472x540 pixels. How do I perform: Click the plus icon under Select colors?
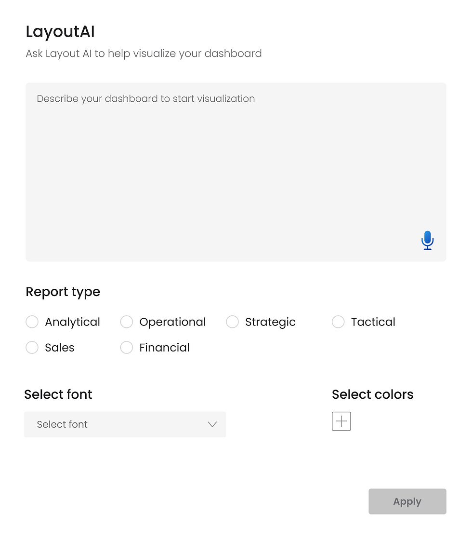(341, 421)
